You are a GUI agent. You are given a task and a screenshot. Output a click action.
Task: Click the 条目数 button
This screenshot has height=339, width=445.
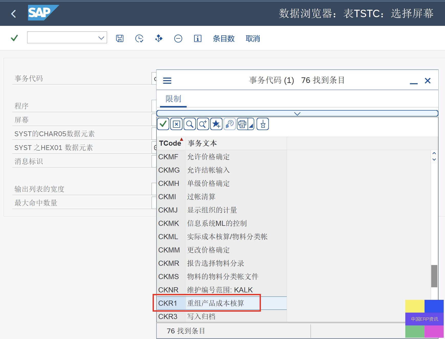(224, 39)
